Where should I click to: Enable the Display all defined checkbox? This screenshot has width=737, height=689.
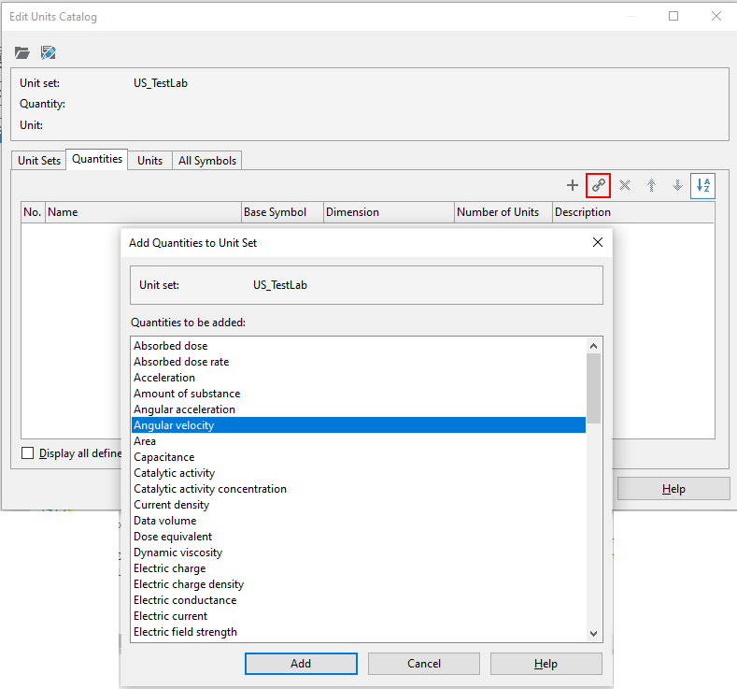[x=28, y=453]
